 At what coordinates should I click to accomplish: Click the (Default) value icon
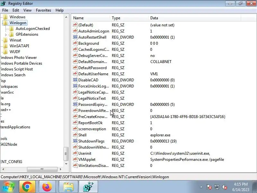(x=75, y=25)
